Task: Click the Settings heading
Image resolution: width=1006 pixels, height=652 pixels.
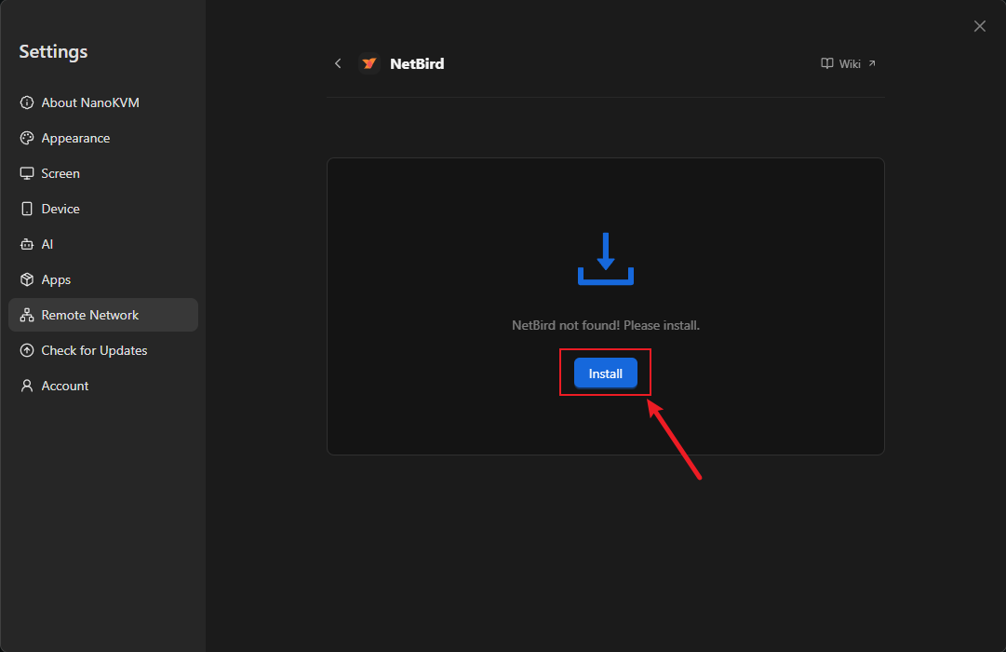Action: tap(53, 52)
